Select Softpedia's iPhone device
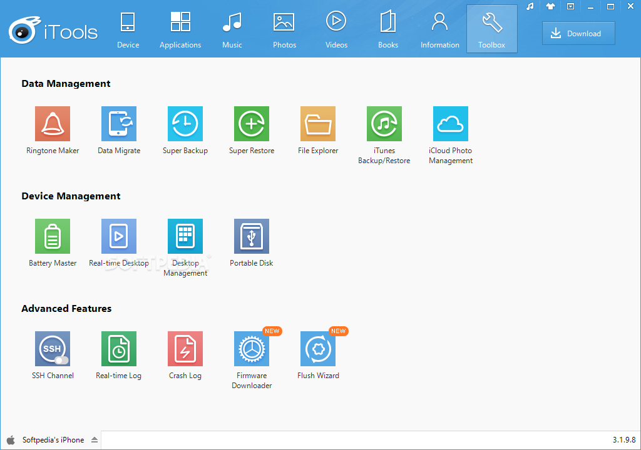Image resolution: width=641 pixels, height=450 pixels. (x=53, y=440)
